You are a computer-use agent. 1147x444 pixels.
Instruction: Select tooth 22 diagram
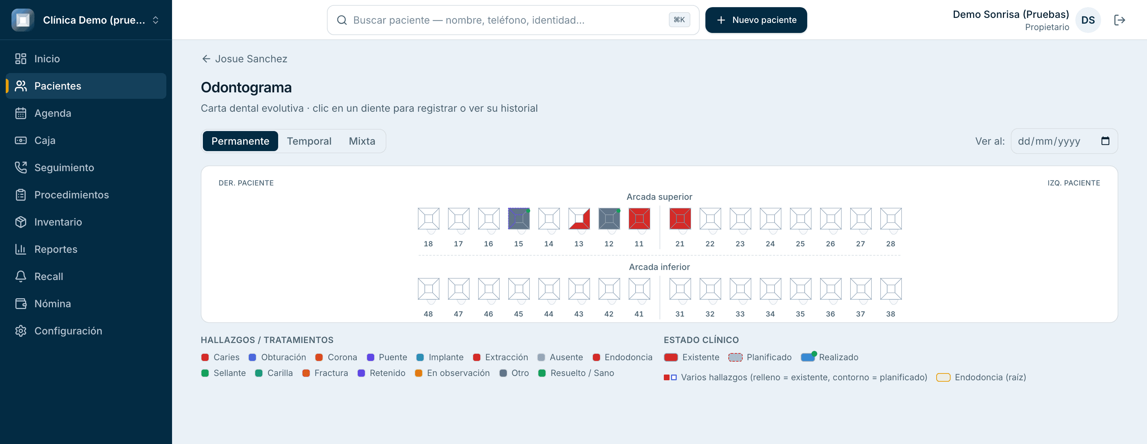tap(710, 219)
